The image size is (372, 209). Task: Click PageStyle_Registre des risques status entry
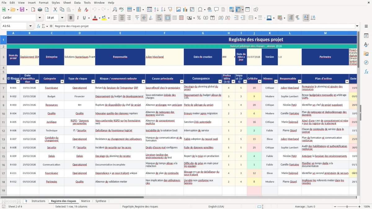[140, 207]
